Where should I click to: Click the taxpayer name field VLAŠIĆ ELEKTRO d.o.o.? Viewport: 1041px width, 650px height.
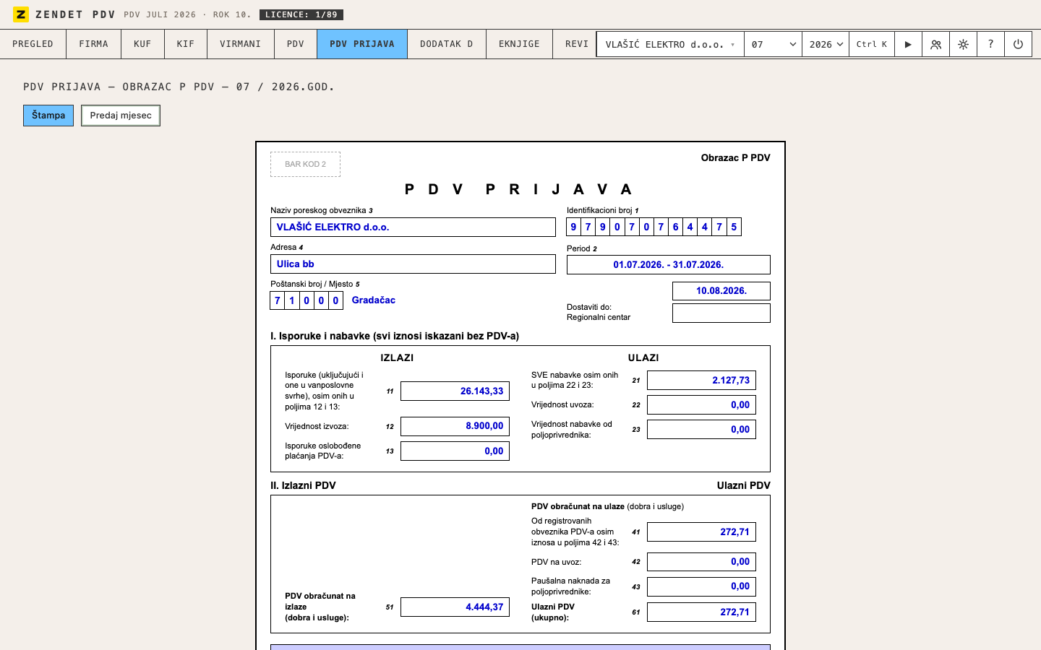pyautogui.click(x=413, y=227)
